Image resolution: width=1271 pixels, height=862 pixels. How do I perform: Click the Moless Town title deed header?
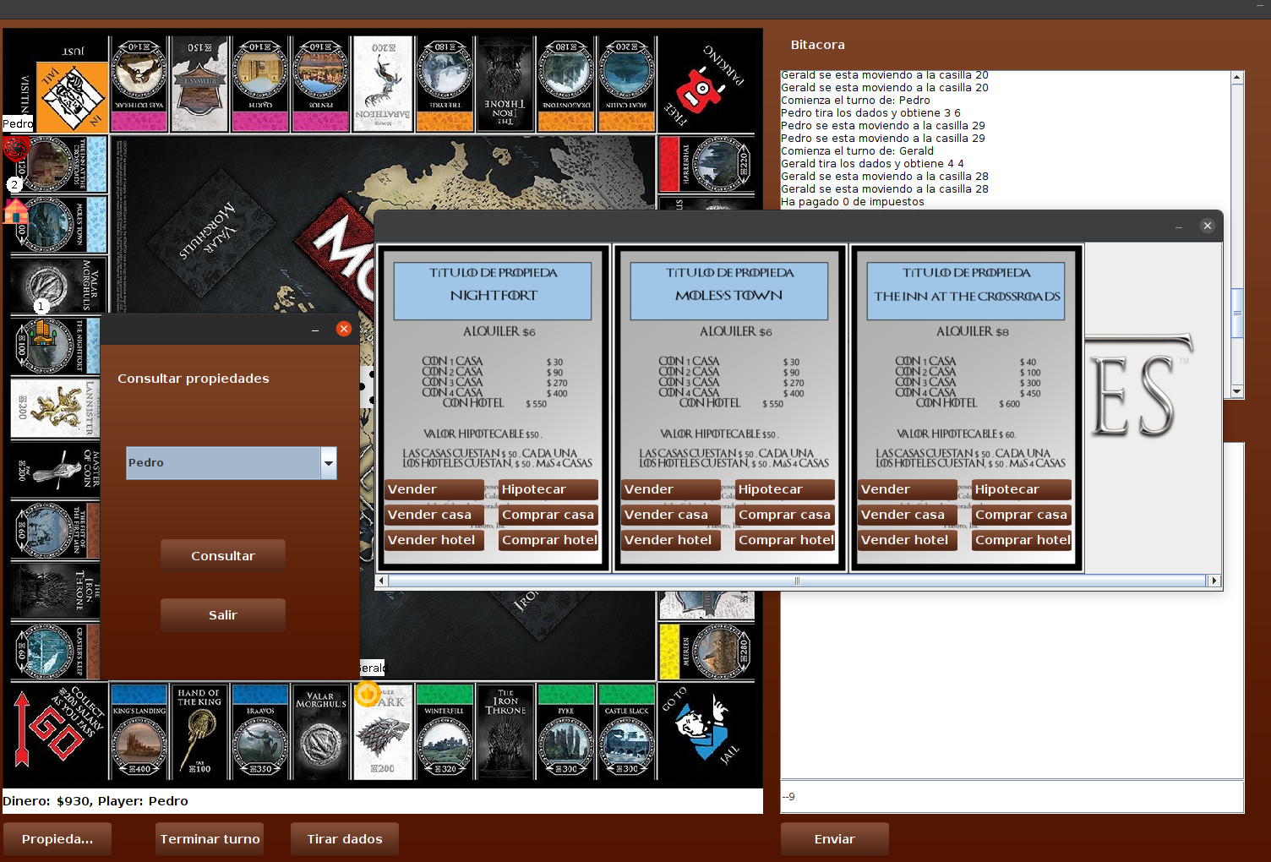pos(729,291)
